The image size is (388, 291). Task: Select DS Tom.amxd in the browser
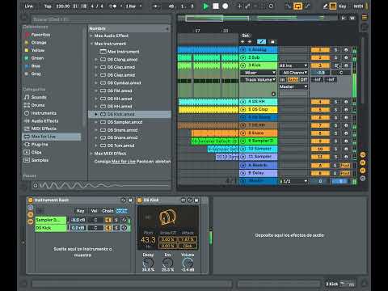(x=120, y=145)
